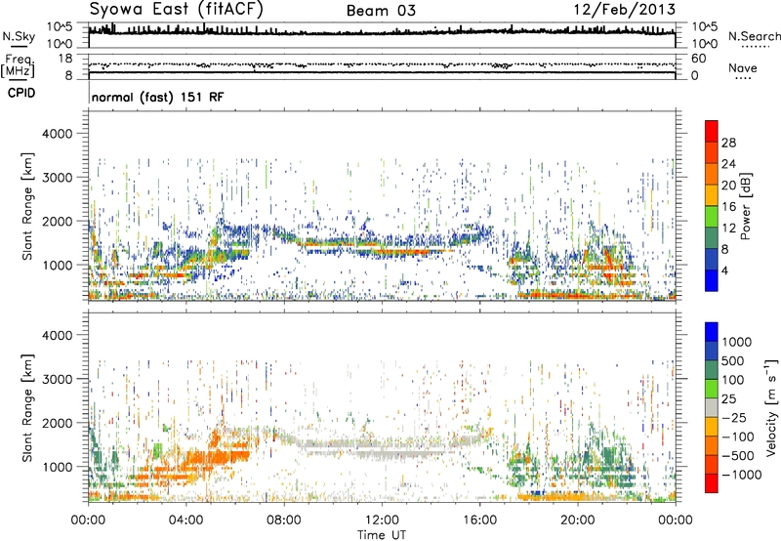Click the 'Slant Range [km]' label of velocity panel
This screenshot has width=781, height=541.
pyautogui.click(x=27, y=408)
